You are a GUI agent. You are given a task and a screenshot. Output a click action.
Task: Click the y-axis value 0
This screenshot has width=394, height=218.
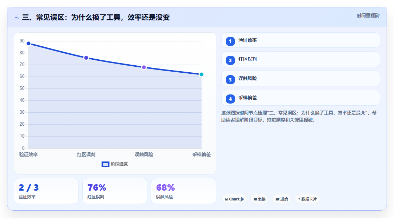[23, 148]
